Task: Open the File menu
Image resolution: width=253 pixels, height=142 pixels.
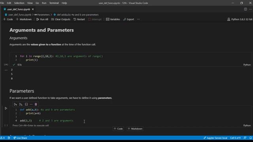Action: [x=2, y=3]
